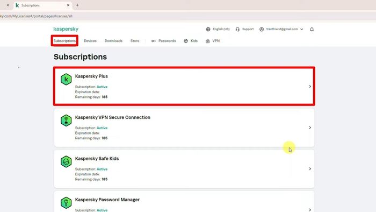
Task: Open the Store navigation tab
Action: point(135,41)
